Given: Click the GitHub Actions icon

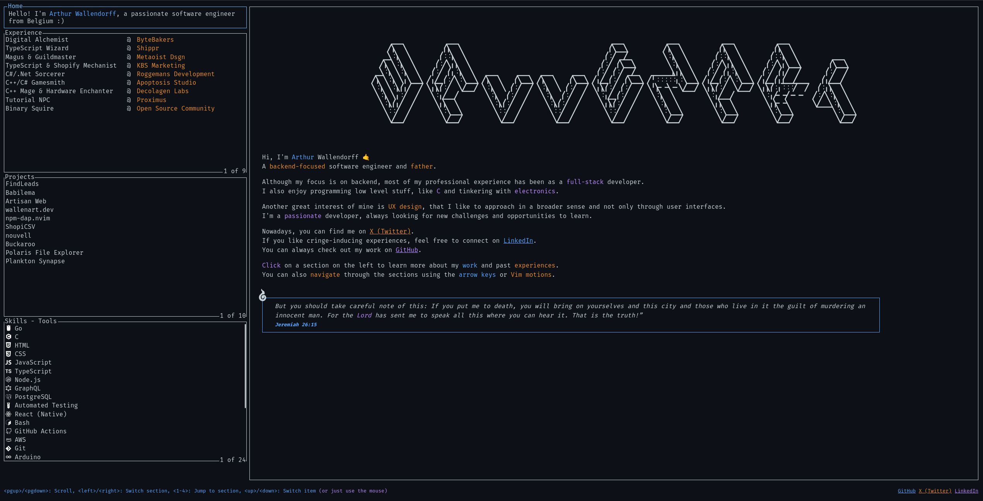Looking at the screenshot, I should coord(9,431).
